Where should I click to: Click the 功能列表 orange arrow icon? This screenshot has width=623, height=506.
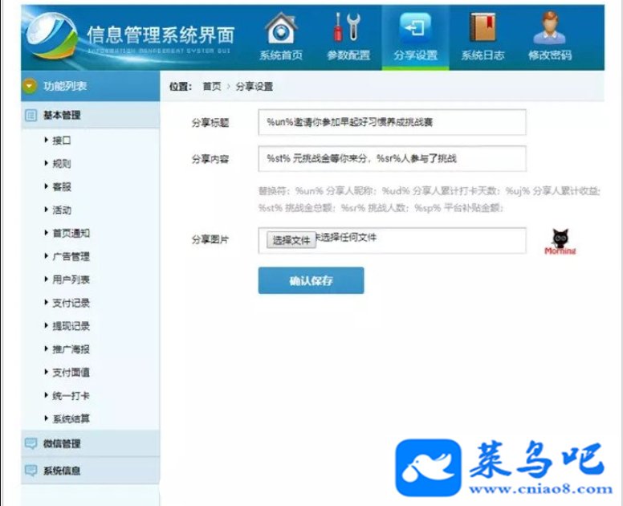(30, 86)
